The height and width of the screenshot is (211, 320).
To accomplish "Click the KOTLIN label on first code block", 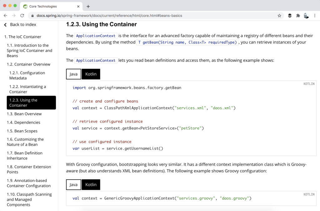I will tap(309, 84).
